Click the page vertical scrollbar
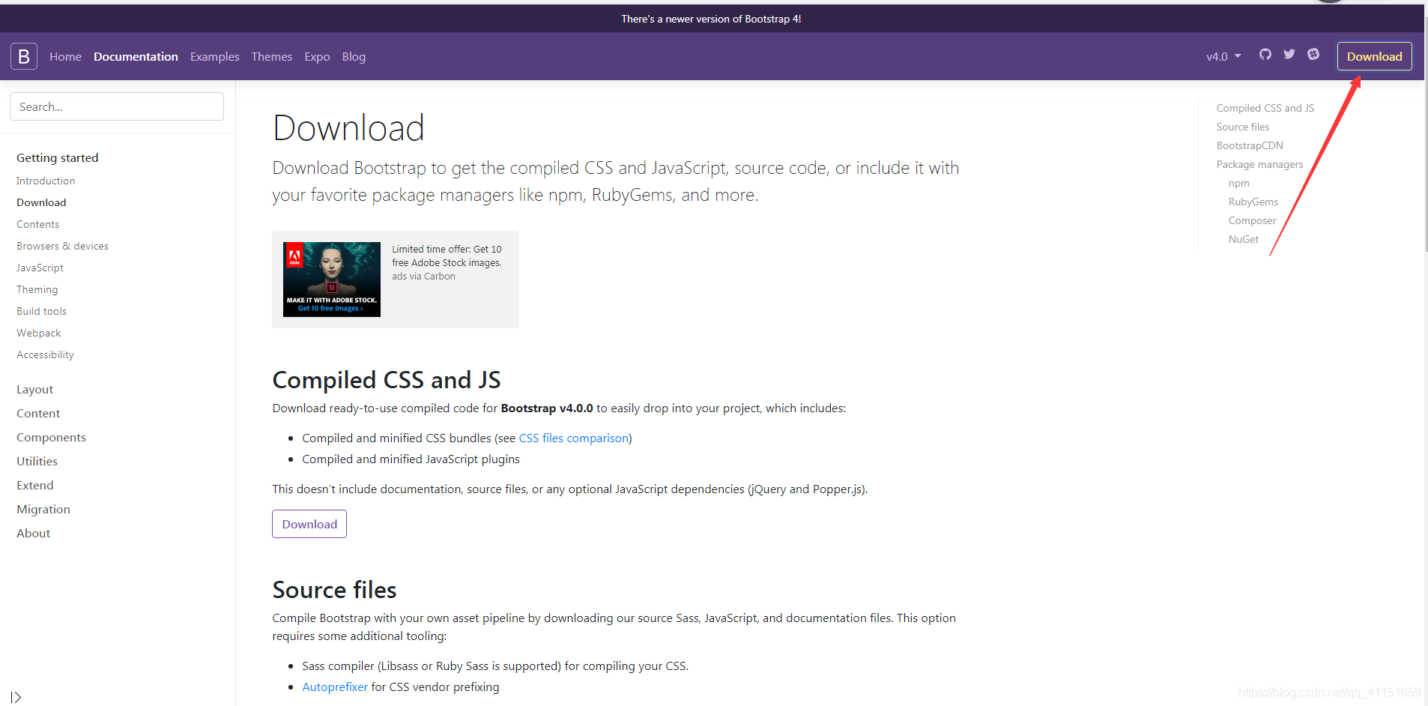The width and height of the screenshot is (1428, 706). tap(1426, 135)
